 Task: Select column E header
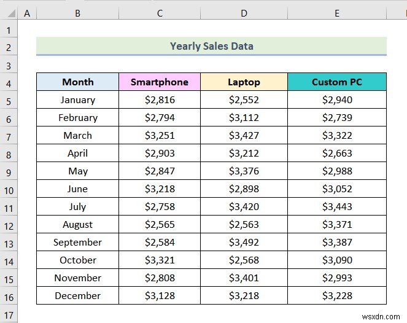pos(336,12)
